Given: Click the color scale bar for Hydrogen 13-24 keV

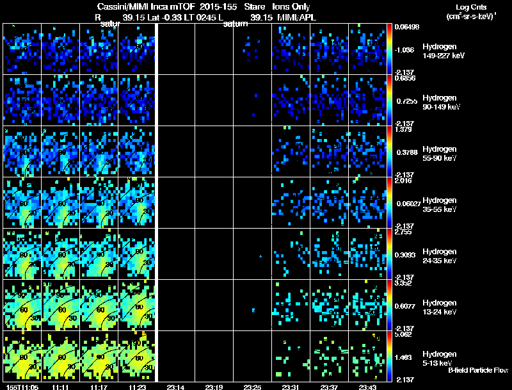Looking at the screenshot, I should (x=389, y=305).
